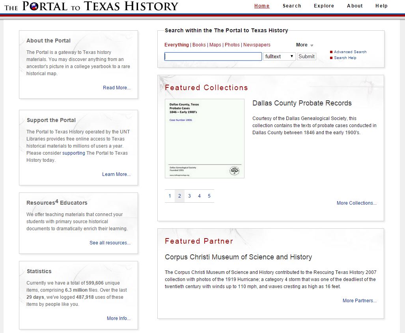Click the About the Portal heading

click(49, 41)
